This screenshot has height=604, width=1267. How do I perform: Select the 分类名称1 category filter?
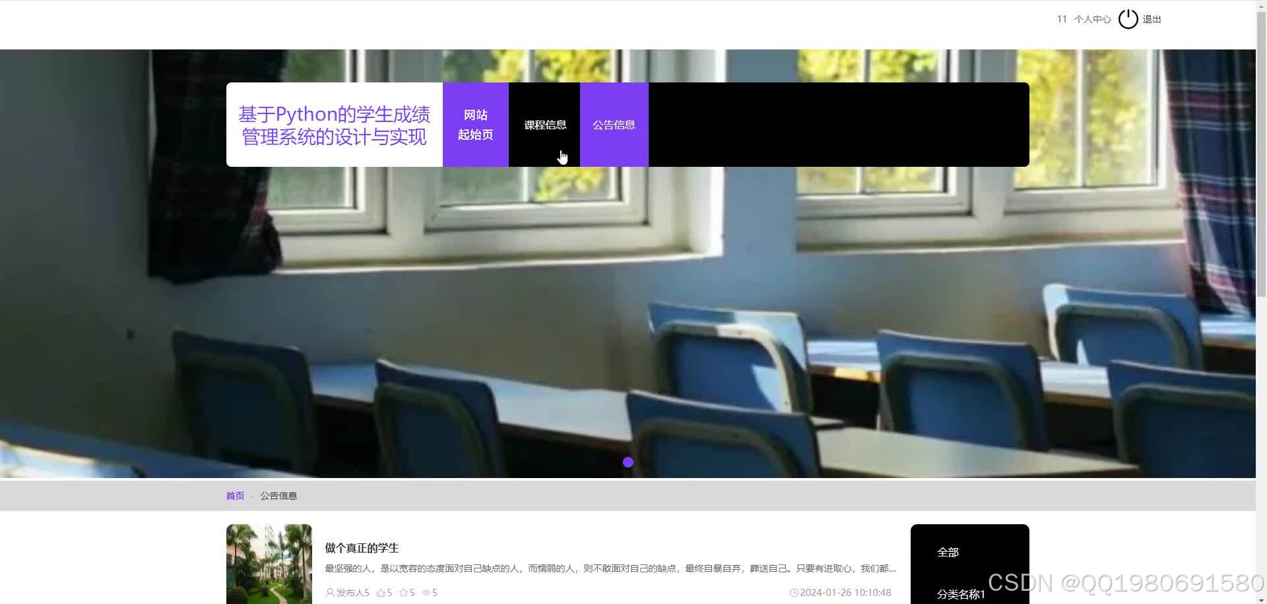click(961, 593)
